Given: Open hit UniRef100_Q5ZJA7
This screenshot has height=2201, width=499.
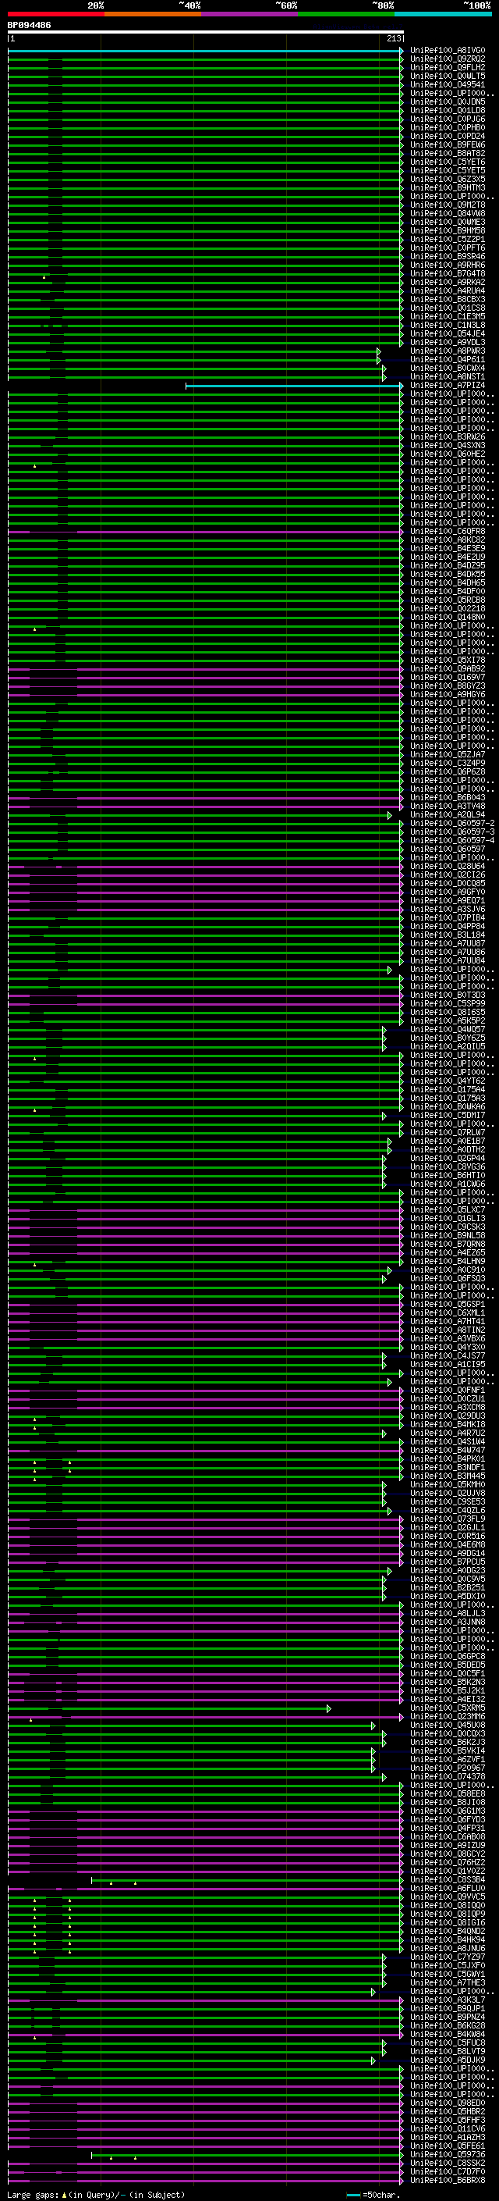Looking at the screenshot, I should click(447, 754).
